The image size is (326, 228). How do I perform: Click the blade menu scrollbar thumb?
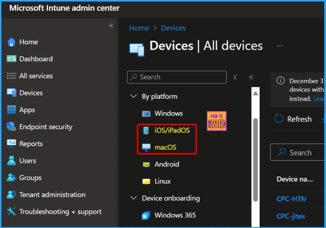coord(256,159)
